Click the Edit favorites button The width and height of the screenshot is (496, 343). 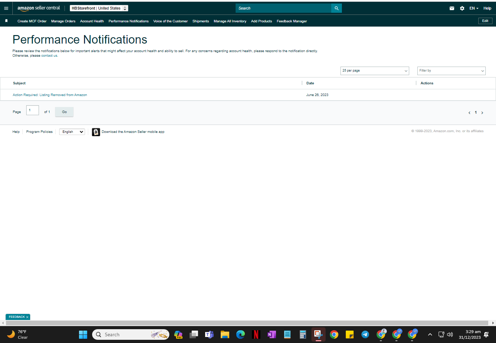485,21
